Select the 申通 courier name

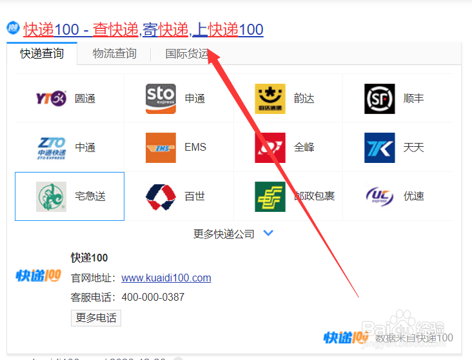(x=195, y=99)
